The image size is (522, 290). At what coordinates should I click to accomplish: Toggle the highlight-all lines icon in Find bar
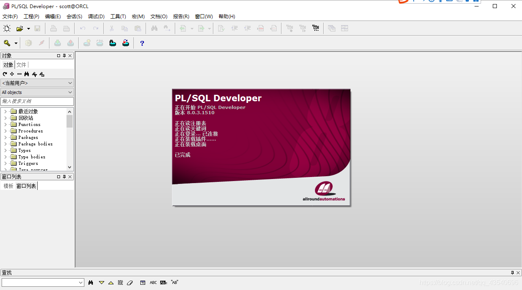(120, 282)
